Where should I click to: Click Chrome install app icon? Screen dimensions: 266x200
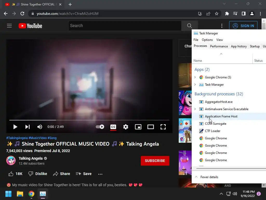coord(200,14)
